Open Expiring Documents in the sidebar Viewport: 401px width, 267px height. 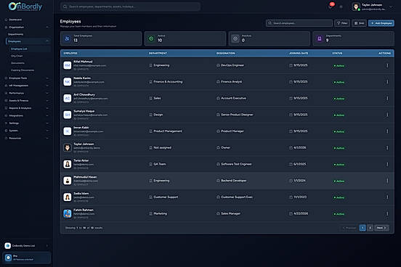(23, 70)
